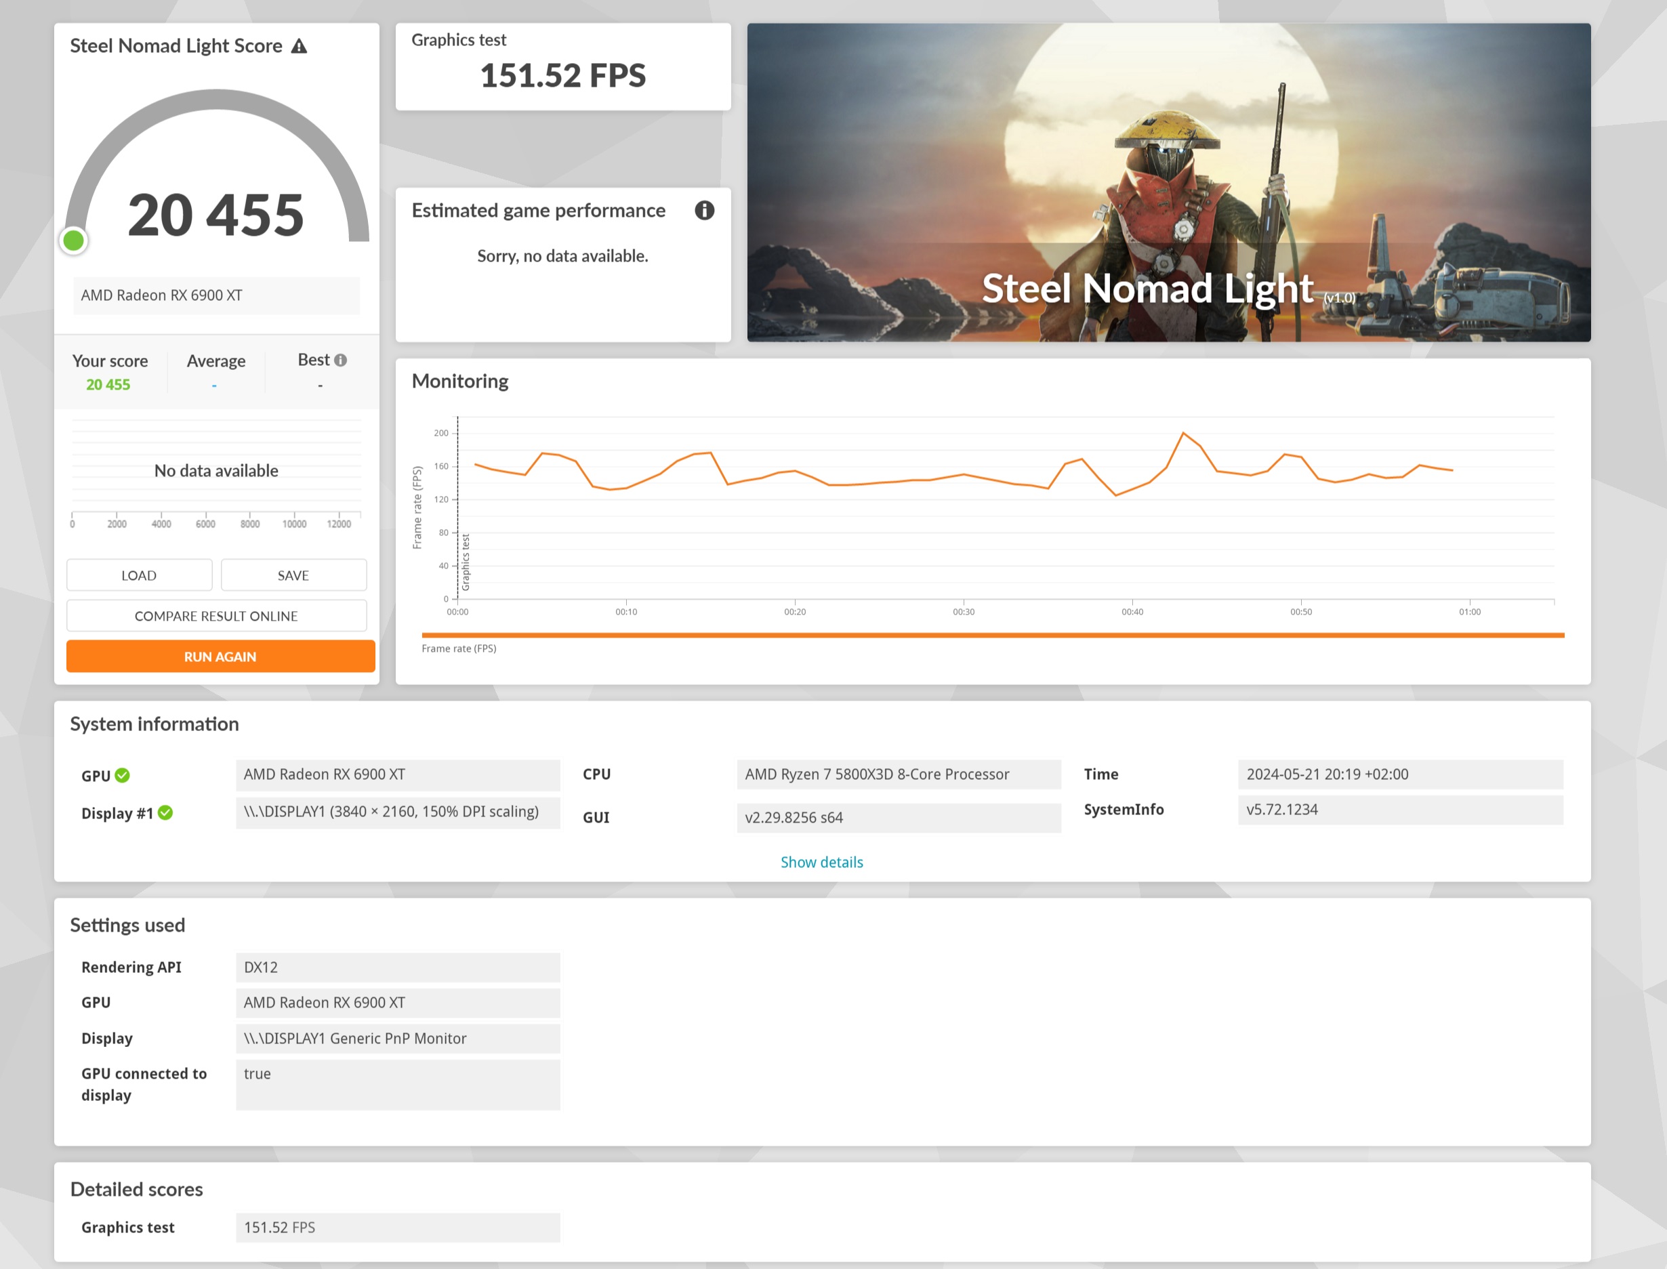The width and height of the screenshot is (1667, 1269).
Task: Expand system info with Show details
Action: (x=821, y=862)
